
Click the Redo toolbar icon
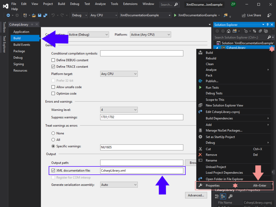(x=62, y=15)
